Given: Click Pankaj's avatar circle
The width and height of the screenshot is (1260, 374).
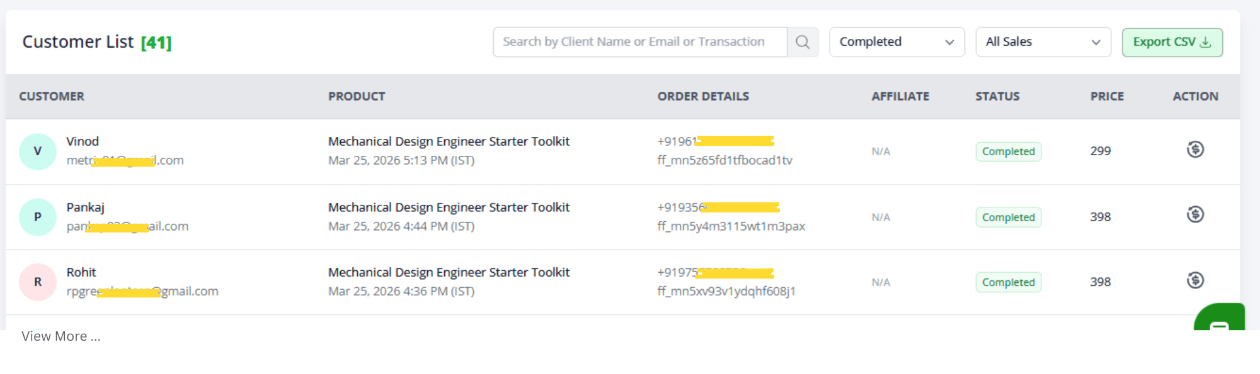Looking at the screenshot, I should (x=38, y=217).
